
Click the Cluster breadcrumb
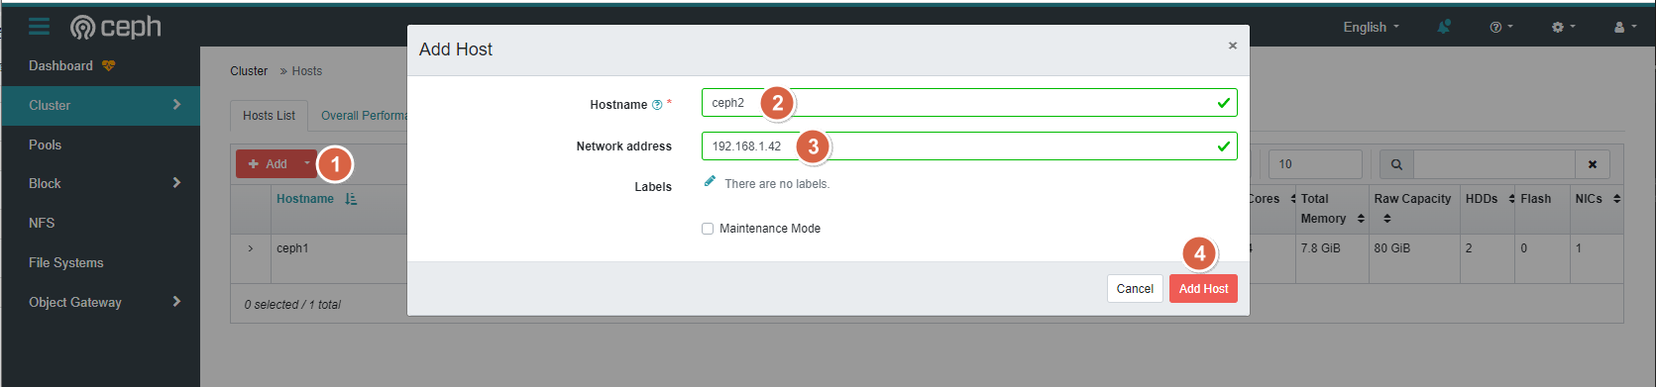click(x=249, y=71)
